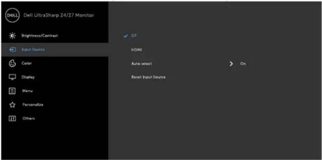Select the DP input option
This screenshot has width=322, height=160.
[134, 36]
